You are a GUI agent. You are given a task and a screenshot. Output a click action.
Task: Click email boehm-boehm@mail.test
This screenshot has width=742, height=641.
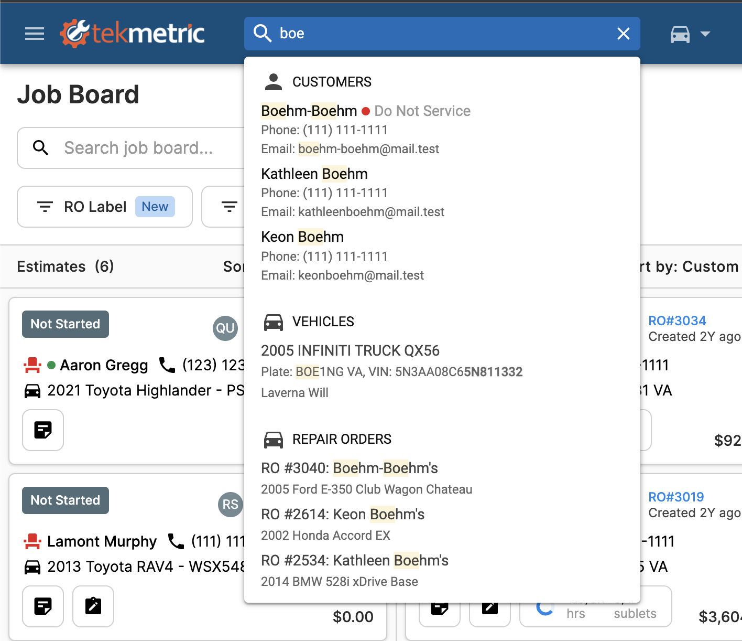[x=368, y=149]
